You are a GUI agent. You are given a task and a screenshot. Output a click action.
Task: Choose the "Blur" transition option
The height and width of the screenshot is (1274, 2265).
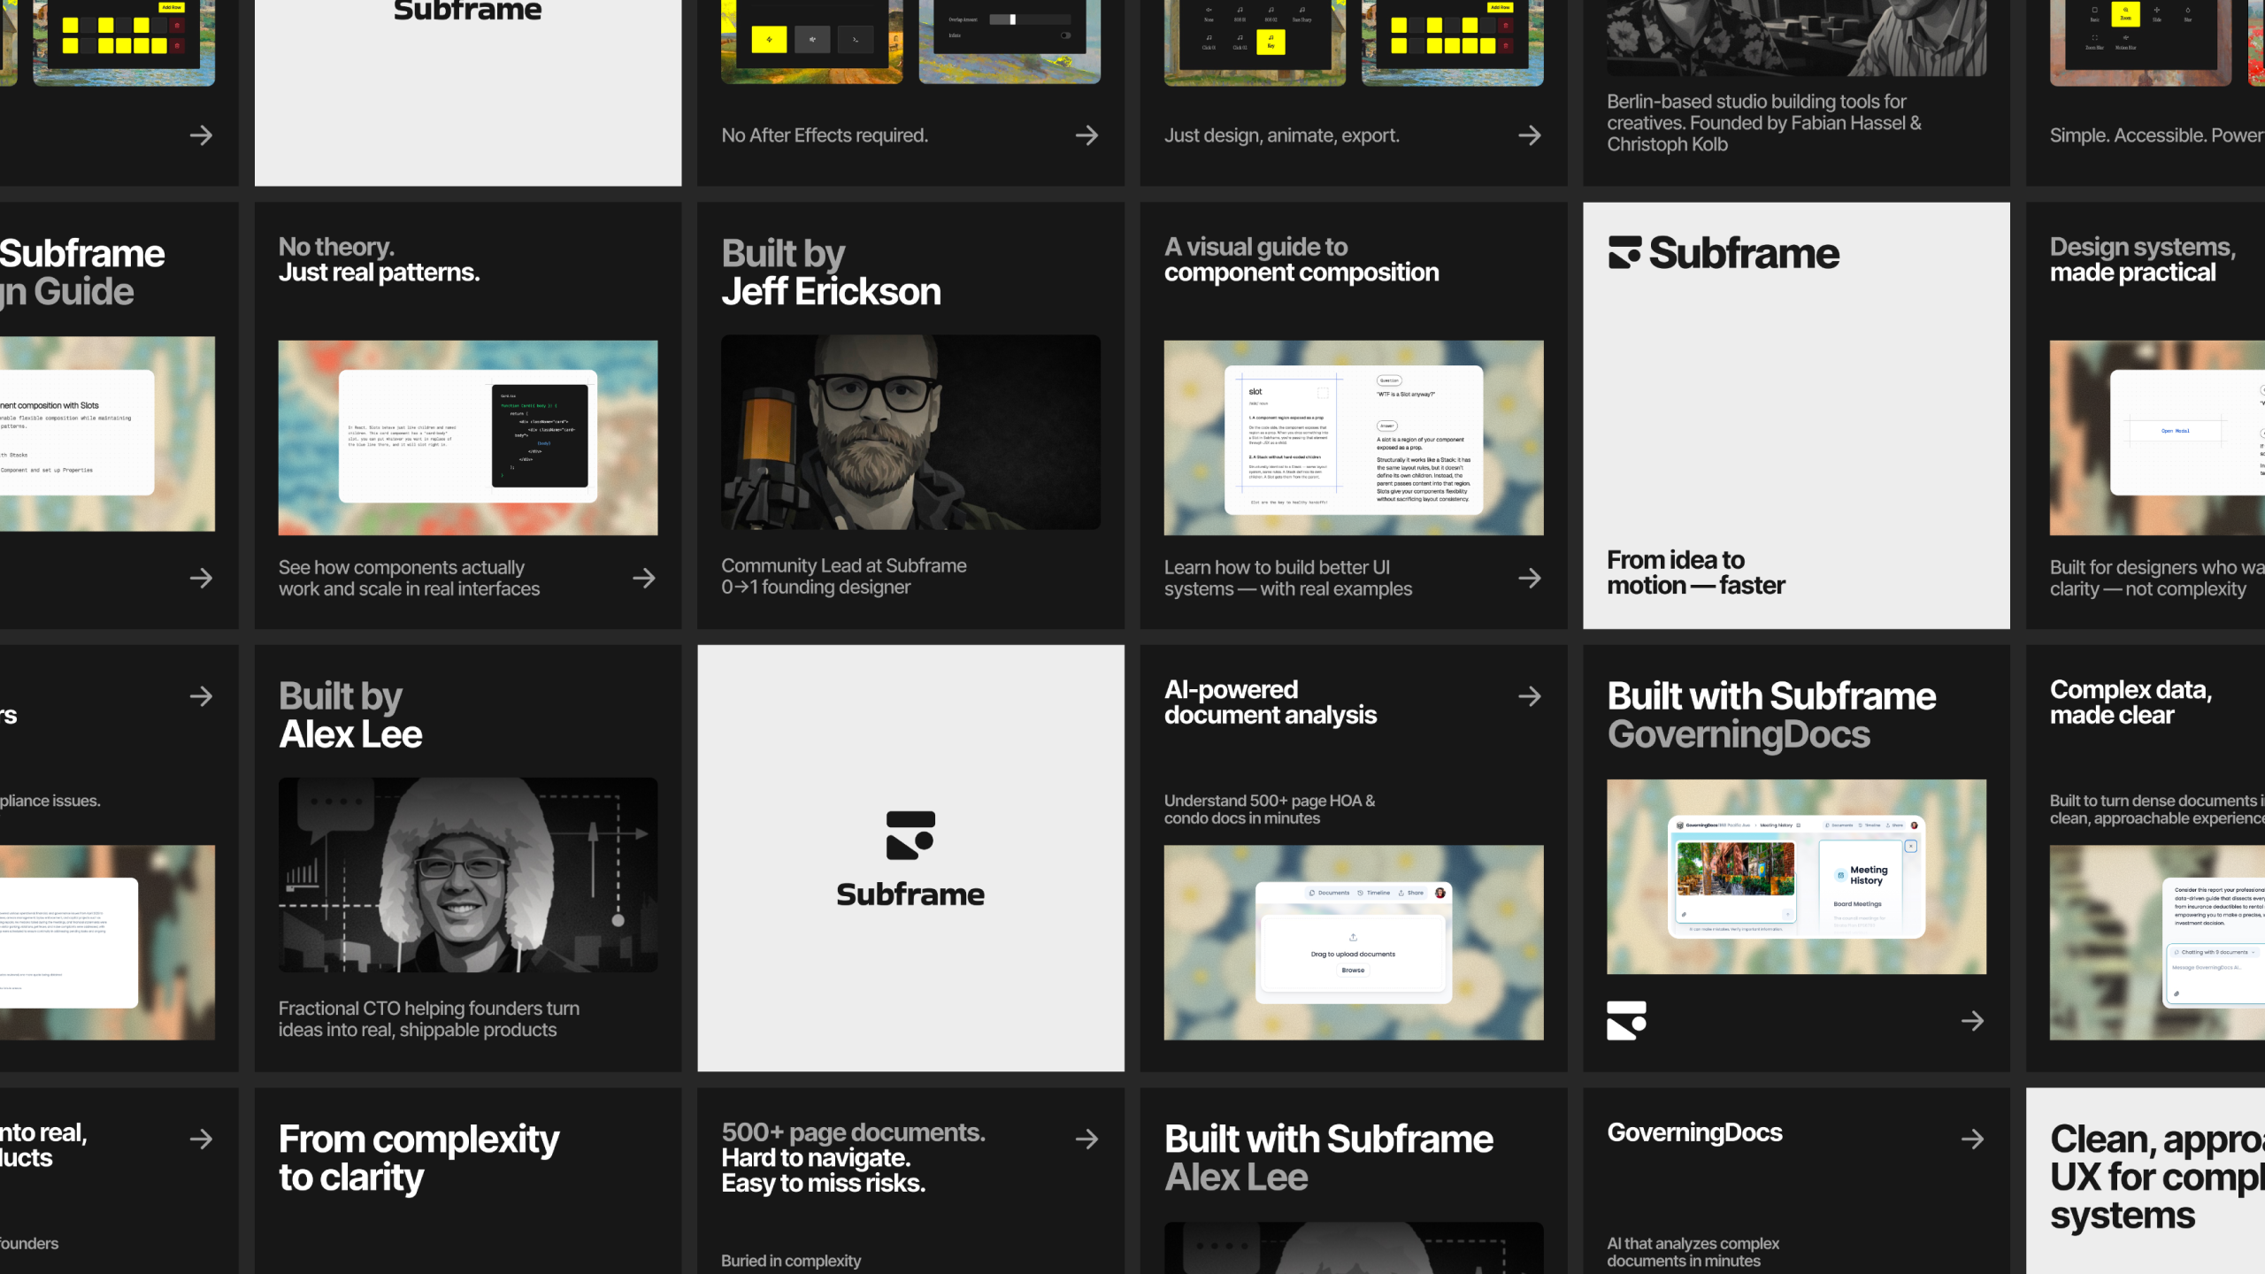click(2187, 13)
